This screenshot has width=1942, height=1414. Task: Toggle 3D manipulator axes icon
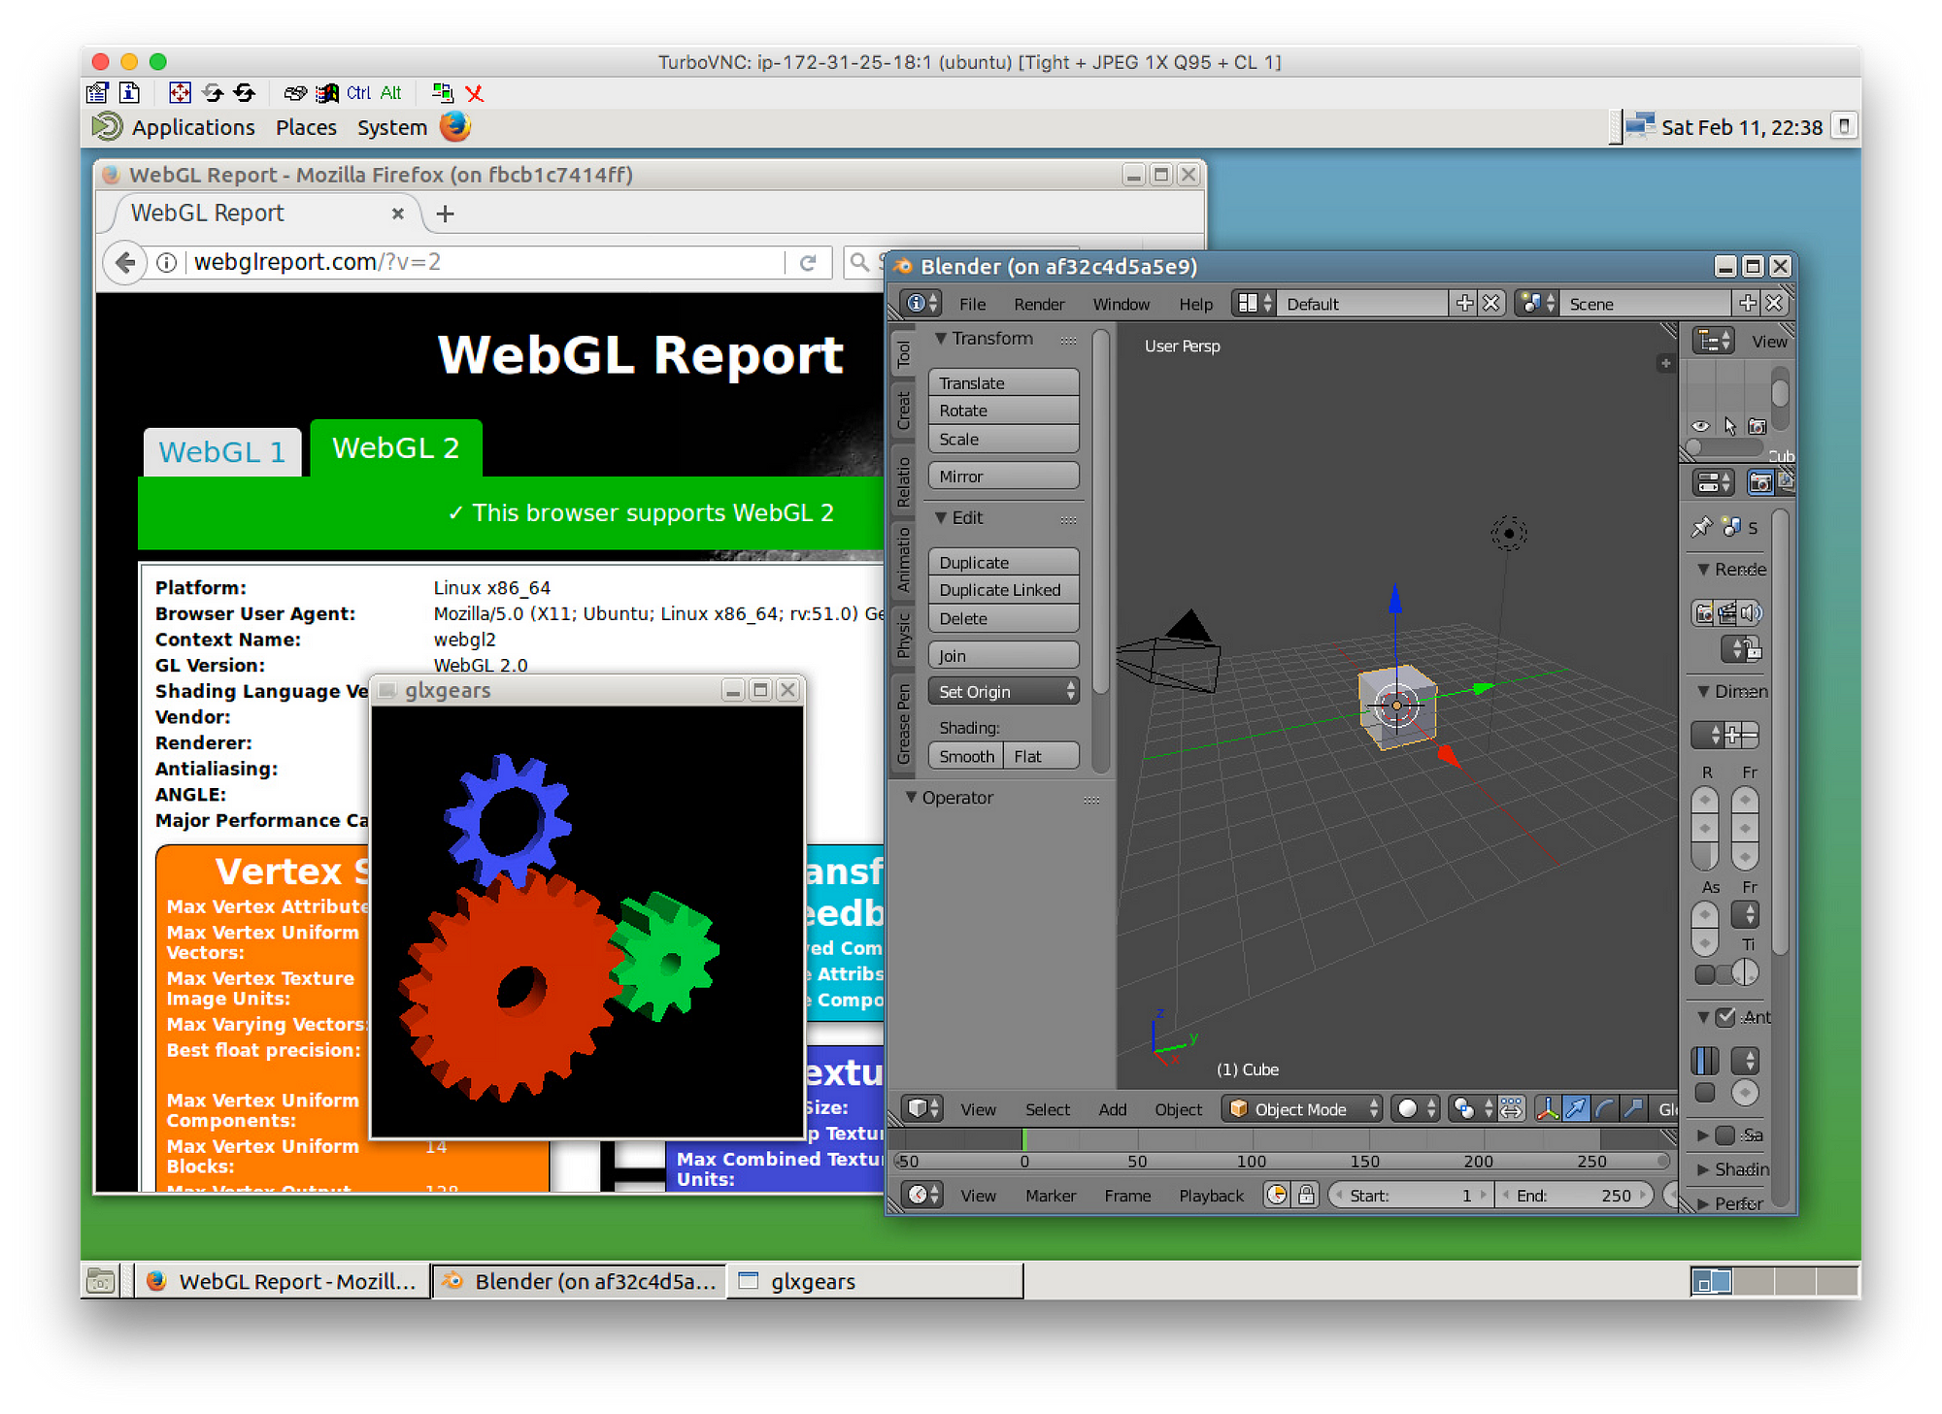coord(1548,1109)
